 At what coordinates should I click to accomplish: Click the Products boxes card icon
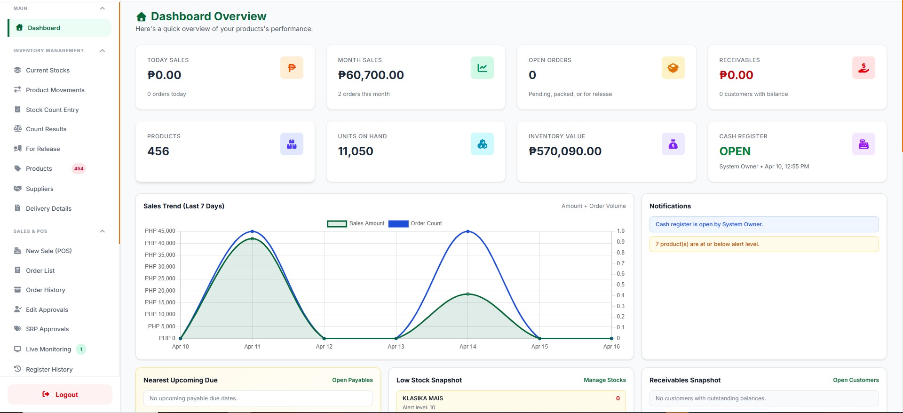[292, 144]
